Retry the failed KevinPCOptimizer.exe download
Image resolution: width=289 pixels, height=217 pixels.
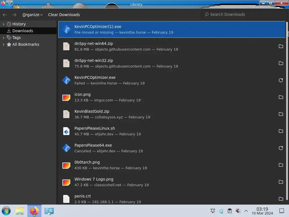click(281, 80)
